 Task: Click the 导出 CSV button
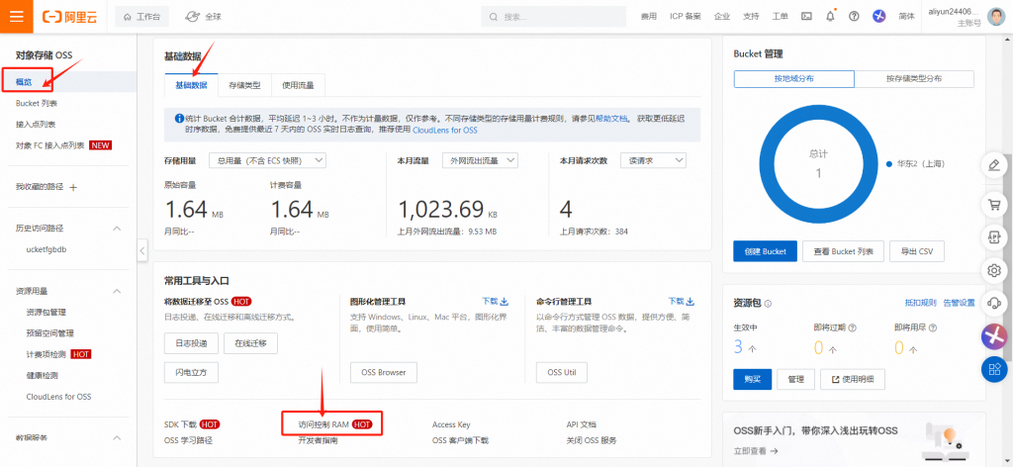point(917,251)
